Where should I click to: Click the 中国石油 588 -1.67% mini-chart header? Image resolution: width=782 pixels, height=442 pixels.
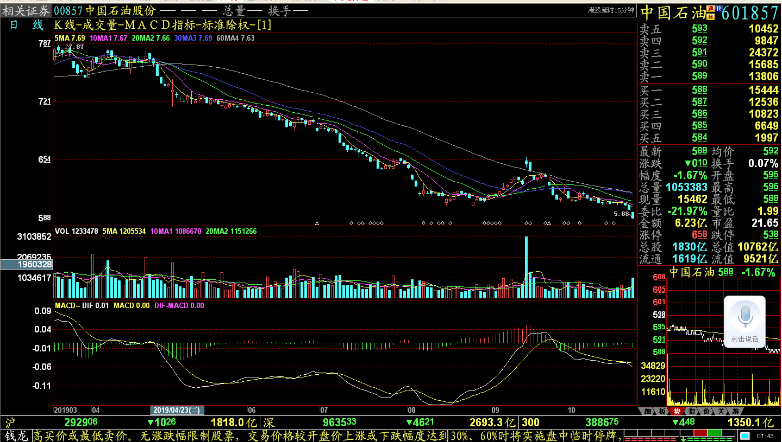[x=722, y=272]
